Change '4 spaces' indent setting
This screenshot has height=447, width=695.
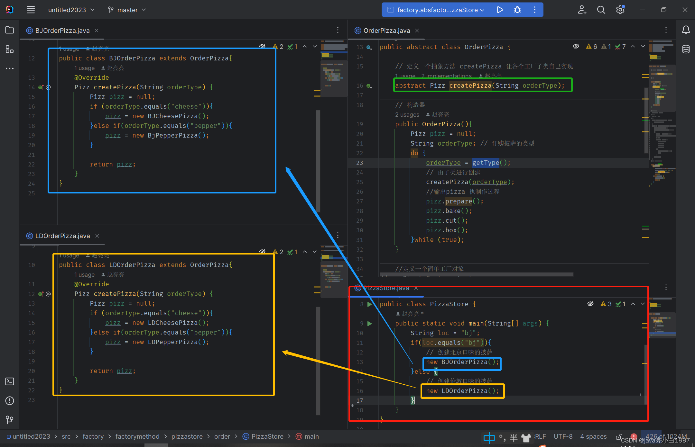[x=593, y=436]
